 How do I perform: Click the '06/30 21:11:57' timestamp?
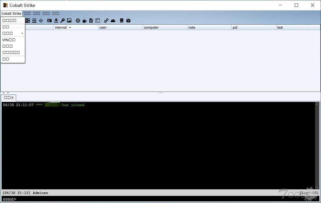[x=18, y=105]
